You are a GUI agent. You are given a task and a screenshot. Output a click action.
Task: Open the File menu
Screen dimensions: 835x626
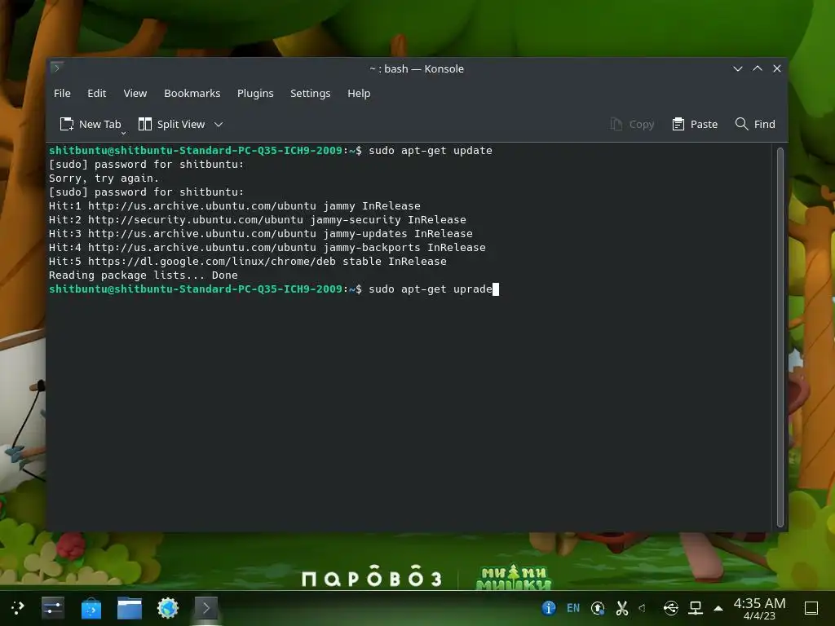pos(62,93)
